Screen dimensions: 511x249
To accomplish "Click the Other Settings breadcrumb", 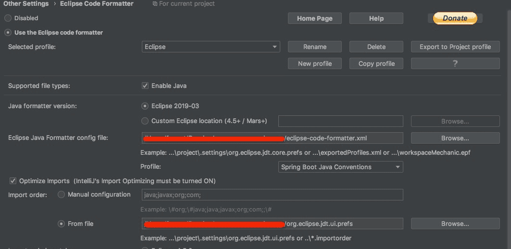I will 26,4.
